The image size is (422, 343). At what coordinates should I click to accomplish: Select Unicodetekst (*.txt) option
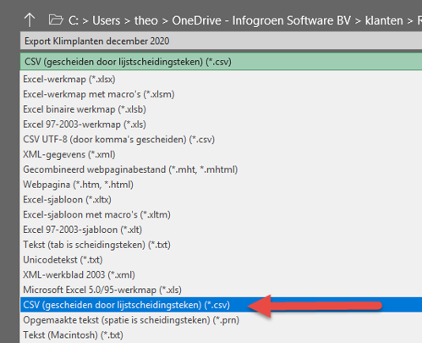click(221, 260)
